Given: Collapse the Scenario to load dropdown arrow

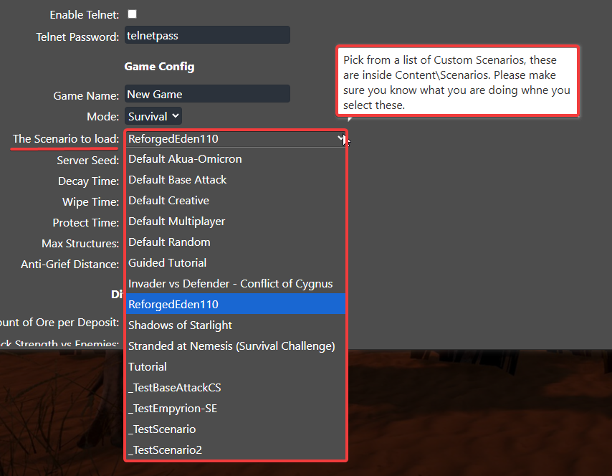Looking at the screenshot, I should click(339, 138).
